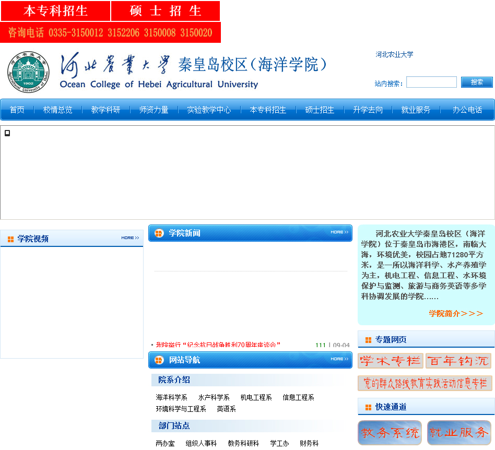Screen dimensions: 495x450
Task: Open 机电工程系 department link
Action: 256,397
